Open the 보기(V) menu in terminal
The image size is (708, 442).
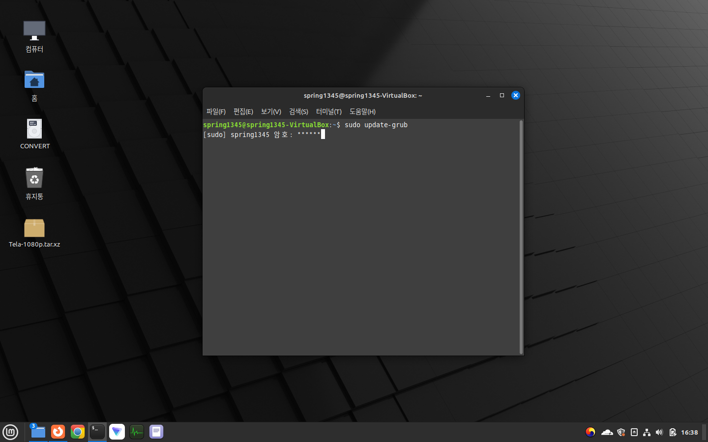click(271, 111)
